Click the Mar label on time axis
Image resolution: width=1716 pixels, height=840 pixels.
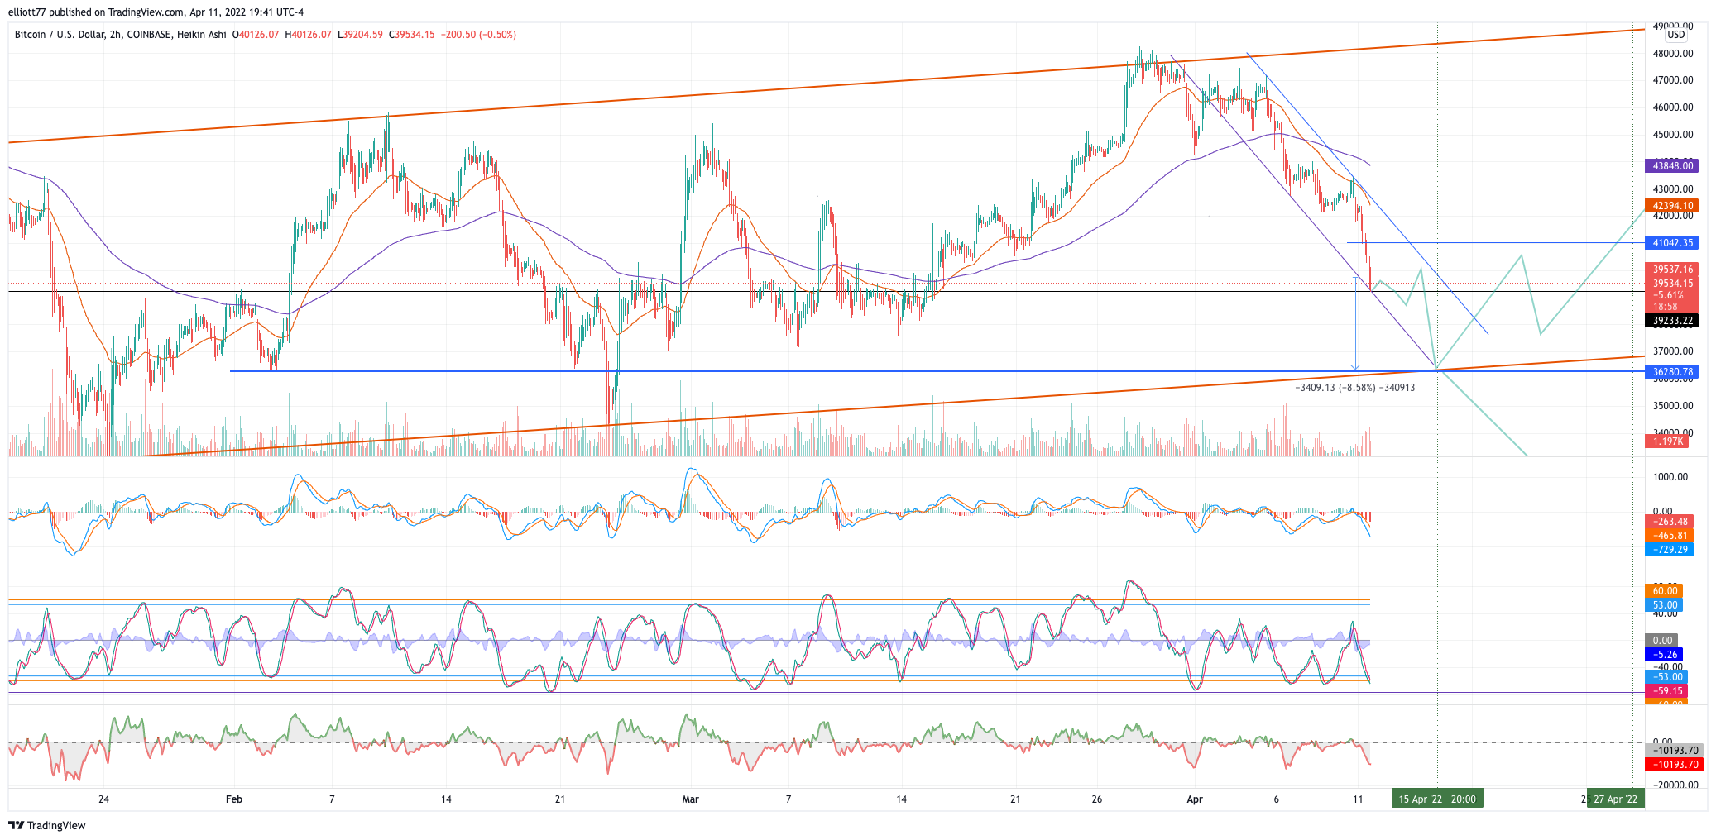[690, 799]
